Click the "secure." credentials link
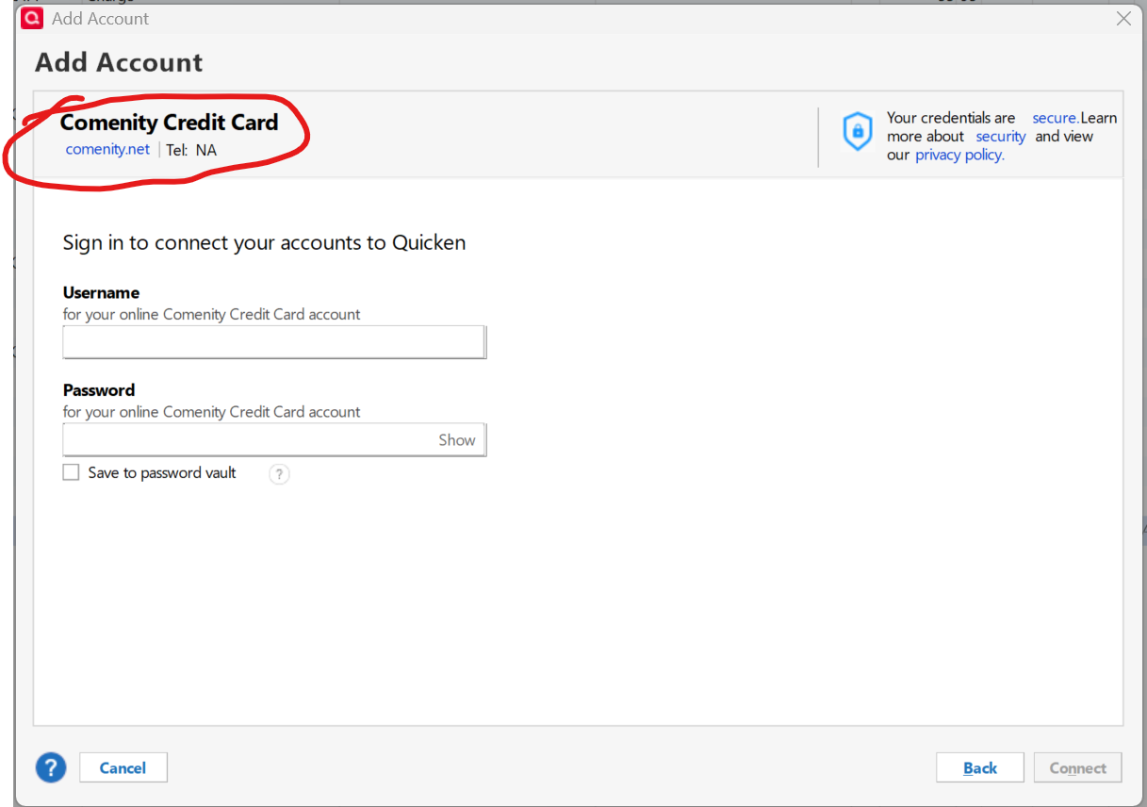This screenshot has height=807, width=1147. click(1055, 118)
